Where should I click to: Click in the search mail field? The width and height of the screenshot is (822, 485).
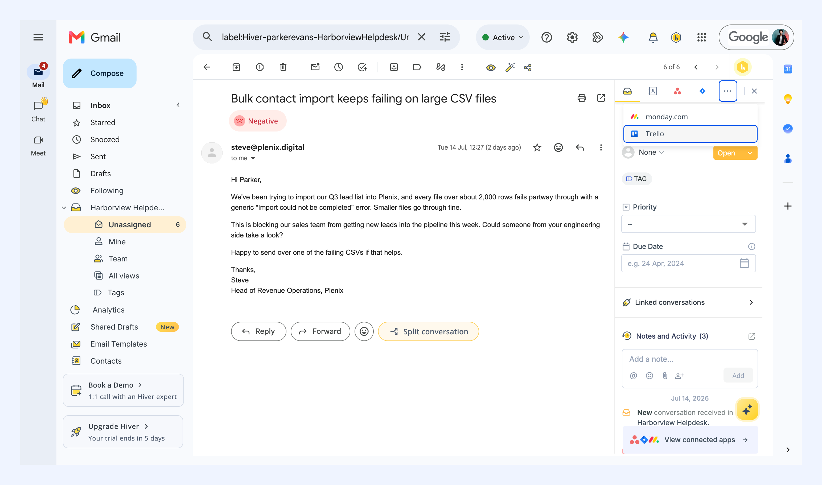pos(315,37)
